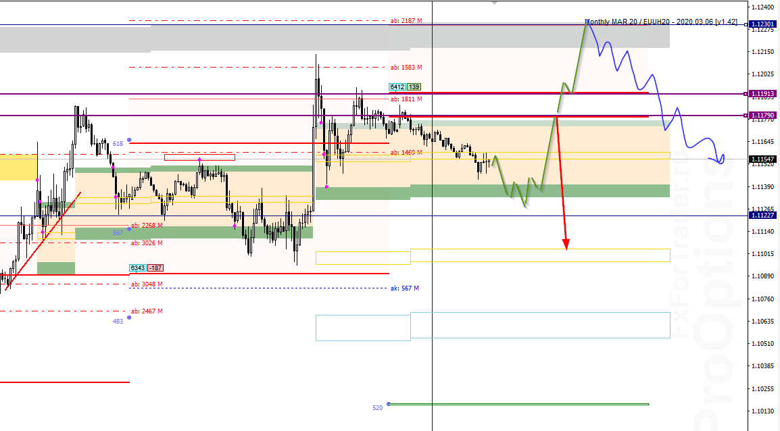Click the 520 level number
This screenshot has height=431, width=780.
(378, 407)
